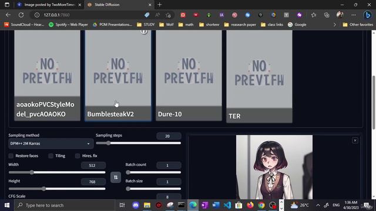The height and width of the screenshot is (211, 376).
Task: Add this page to favorites via star-plus icon
Action: click(168, 15)
